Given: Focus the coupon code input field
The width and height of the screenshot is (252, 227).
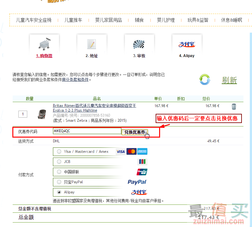Looking at the screenshot, I should click(x=87, y=131).
